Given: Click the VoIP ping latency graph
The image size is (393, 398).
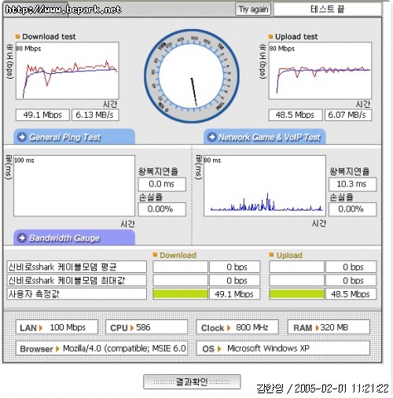Looking at the screenshot, I should tap(265, 186).
